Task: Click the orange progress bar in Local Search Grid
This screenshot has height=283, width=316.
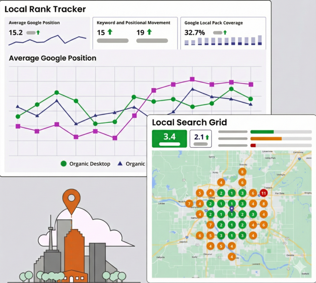Action: [266, 139]
